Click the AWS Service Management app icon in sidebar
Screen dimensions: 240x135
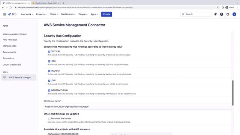[5, 78]
